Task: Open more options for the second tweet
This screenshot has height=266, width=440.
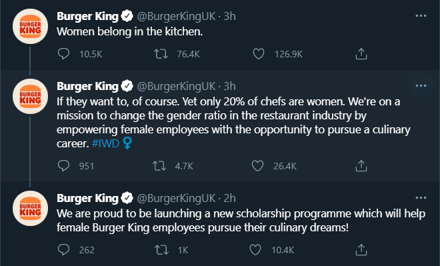Action: click(421, 86)
